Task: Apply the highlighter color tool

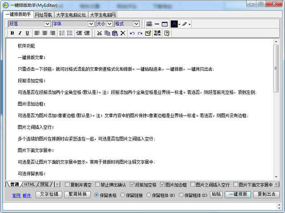Action: 184,24
